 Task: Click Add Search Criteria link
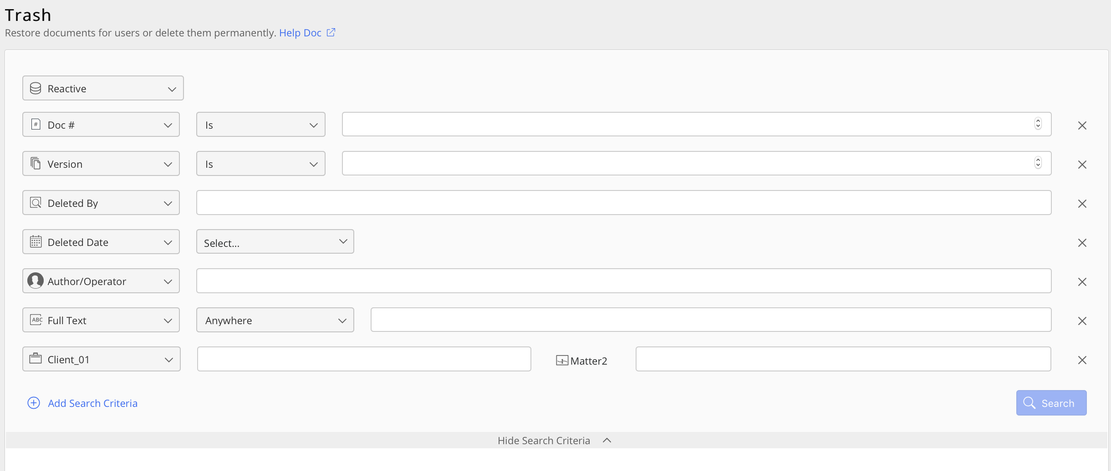click(x=92, y=403)
